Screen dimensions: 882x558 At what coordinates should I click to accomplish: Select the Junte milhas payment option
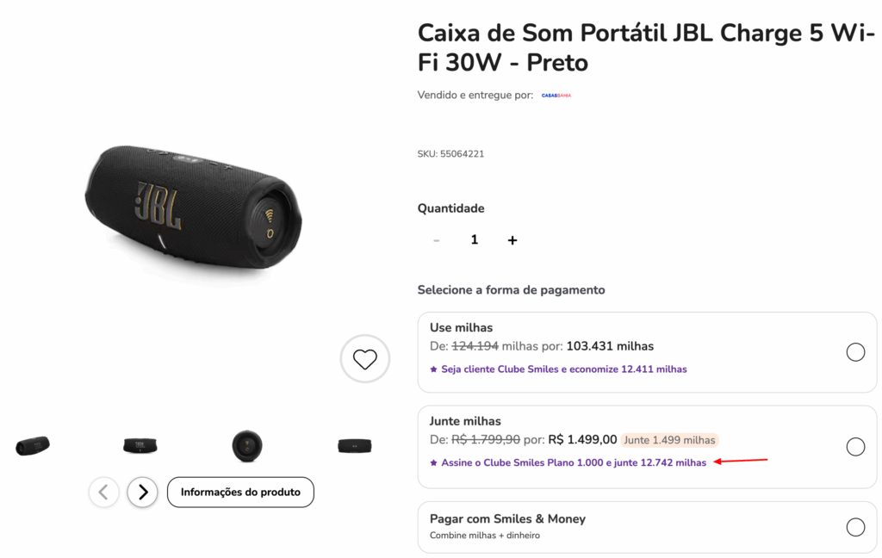(x=855, y=447)
